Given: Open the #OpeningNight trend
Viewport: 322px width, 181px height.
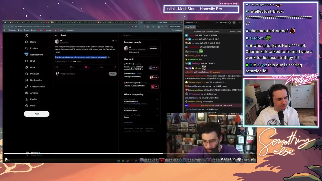Looking at the screenshot, I should tap(131, 101).
